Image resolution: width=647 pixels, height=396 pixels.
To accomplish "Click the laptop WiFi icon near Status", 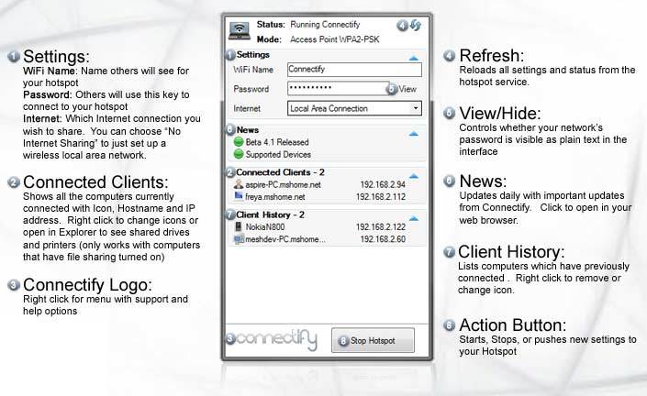I will coord(240,31).
